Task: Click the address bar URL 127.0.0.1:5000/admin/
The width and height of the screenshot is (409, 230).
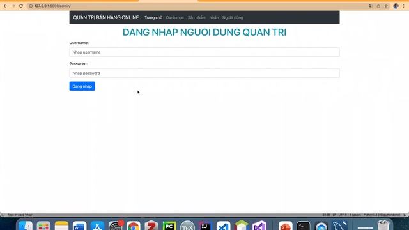Action: point(52,6)
